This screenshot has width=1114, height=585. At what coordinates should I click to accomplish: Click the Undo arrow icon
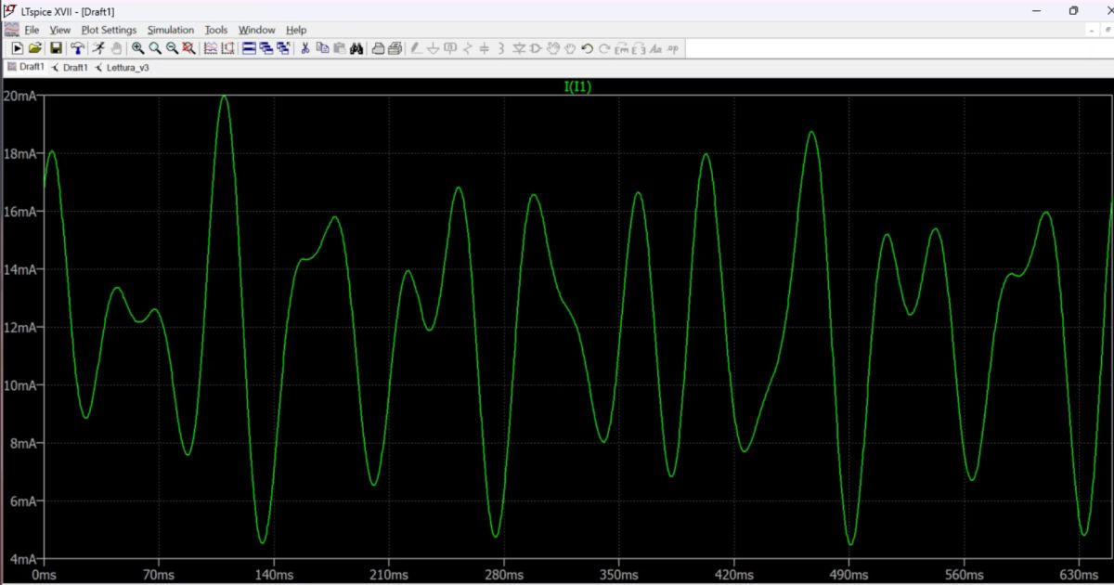click(587, 47)
